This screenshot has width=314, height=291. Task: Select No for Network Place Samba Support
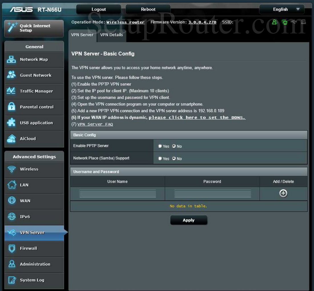[x=174, y=158]
